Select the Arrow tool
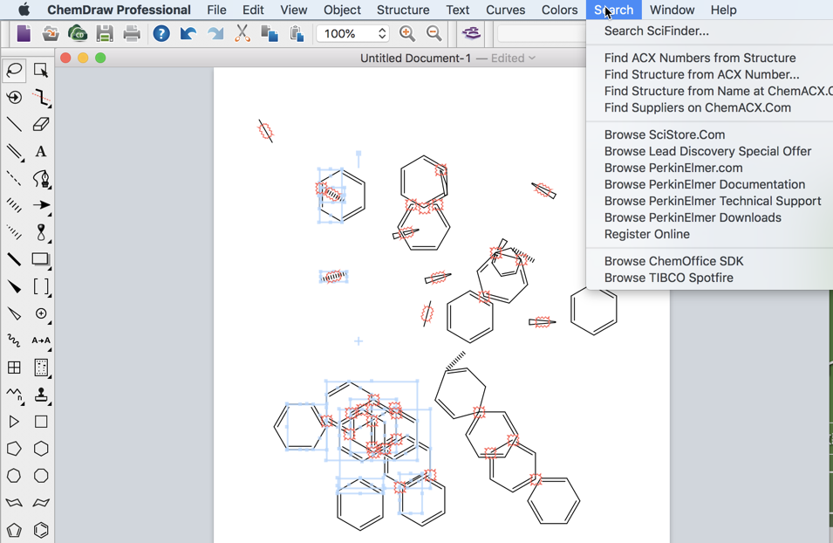This screenshot has height=543, width=833. tap(40, 206)
